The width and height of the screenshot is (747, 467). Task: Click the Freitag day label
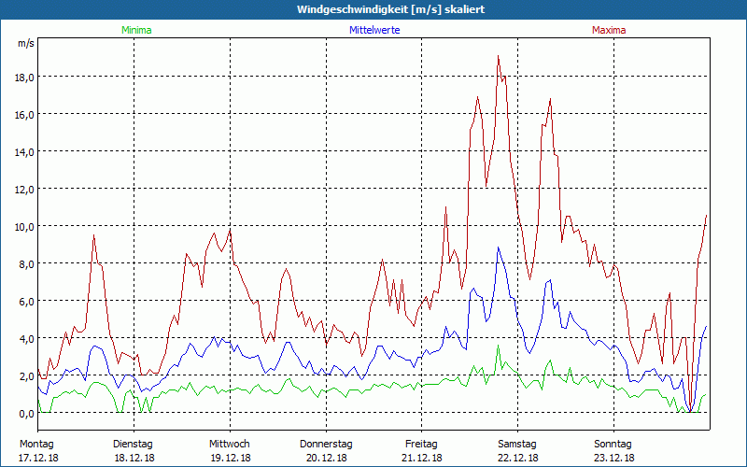(x=421, y=444)
